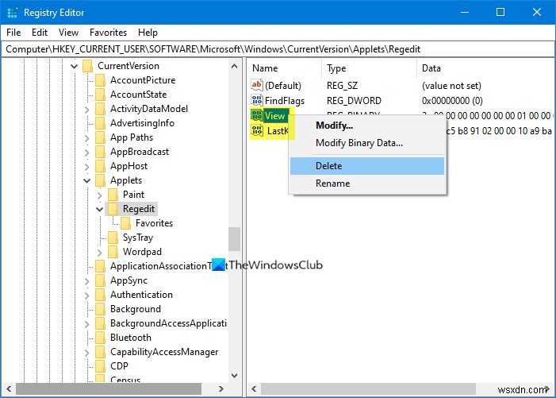Click the App Paths folder icon
This screenshot has width=556, height=398.
[x=101, y=137]
